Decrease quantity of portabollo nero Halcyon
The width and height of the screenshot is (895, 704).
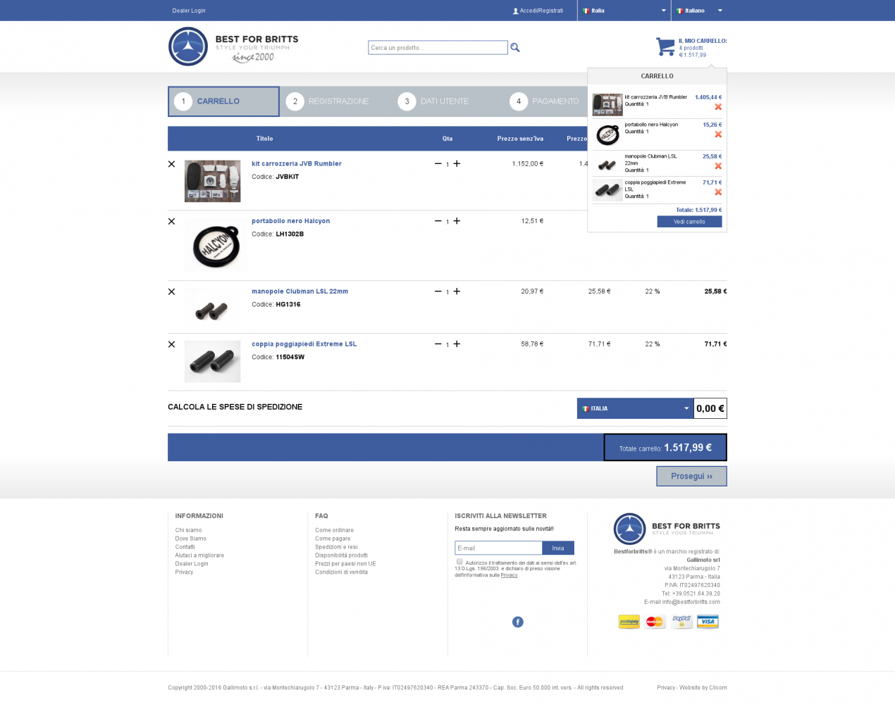point(438,221)
